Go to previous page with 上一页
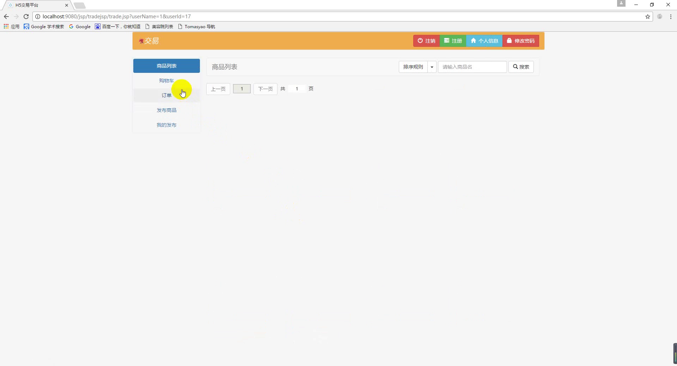Viewport: 677px width, 366px height. [218, 89]
